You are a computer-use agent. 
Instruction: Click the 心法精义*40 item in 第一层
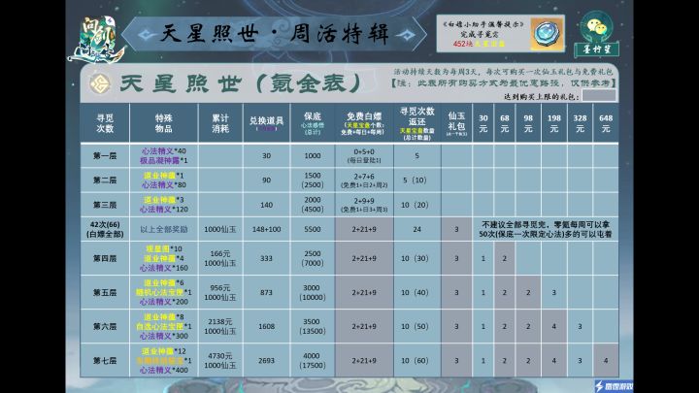pos(164,151)
